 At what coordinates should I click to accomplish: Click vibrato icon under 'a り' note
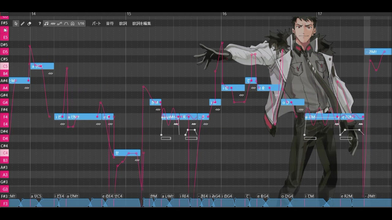pyautogui.click(x=51, y=74)
